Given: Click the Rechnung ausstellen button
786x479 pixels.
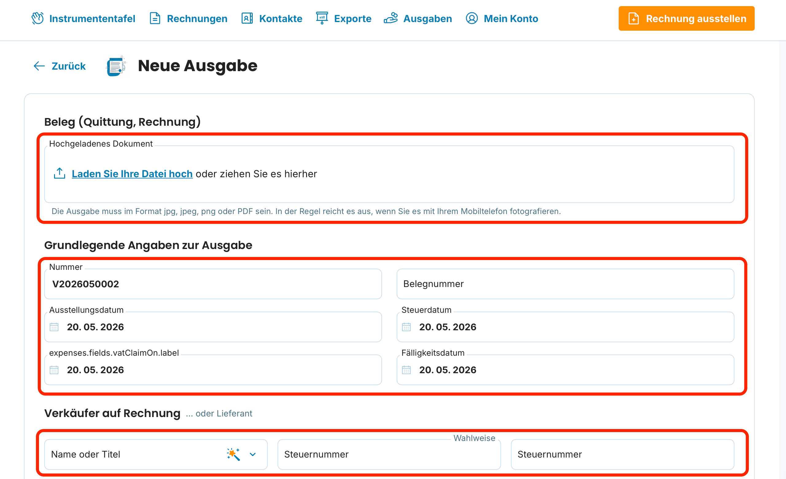Looking at the screenshot, I should (x=687, y=18).
